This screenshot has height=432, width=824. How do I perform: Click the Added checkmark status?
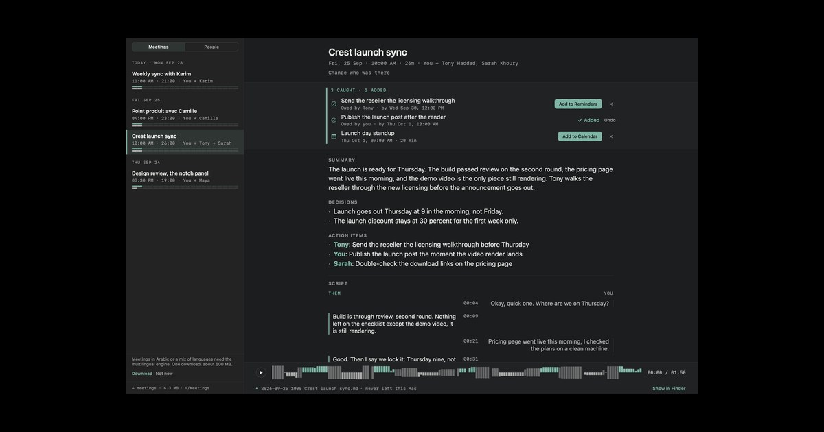[x=588, y=120]
